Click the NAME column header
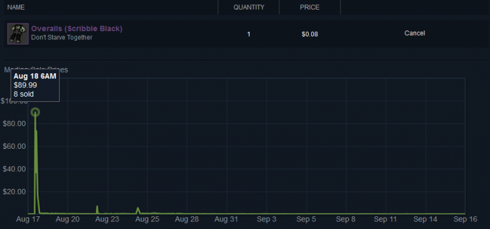The image size is (490, 229). 16,7
